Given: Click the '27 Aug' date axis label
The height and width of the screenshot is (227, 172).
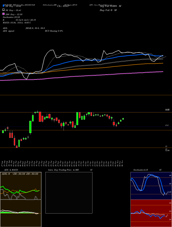Looking at the screenshot, I should coord(3,163).
